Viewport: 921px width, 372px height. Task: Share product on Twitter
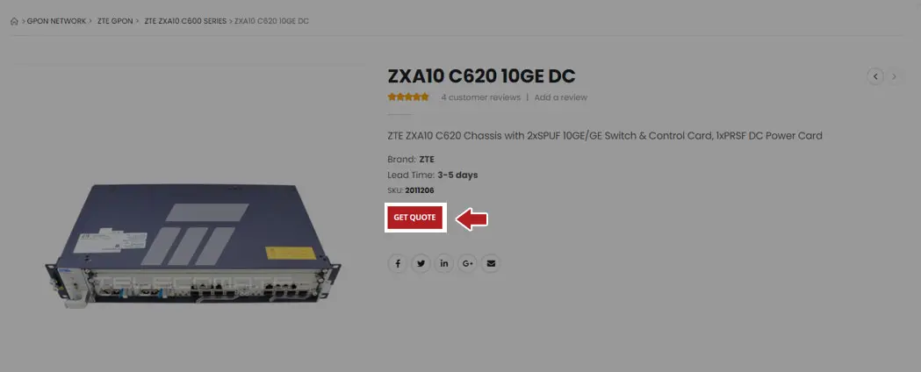(x=421, y=263)
